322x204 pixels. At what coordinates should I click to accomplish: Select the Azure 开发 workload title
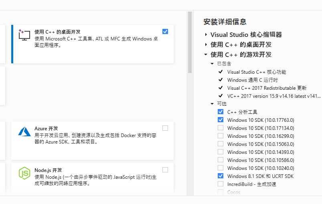46,129
